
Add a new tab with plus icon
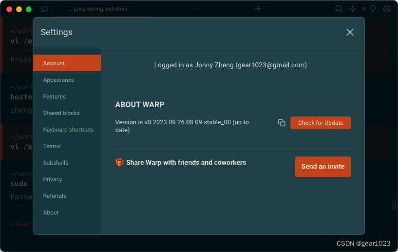(258, 9)
